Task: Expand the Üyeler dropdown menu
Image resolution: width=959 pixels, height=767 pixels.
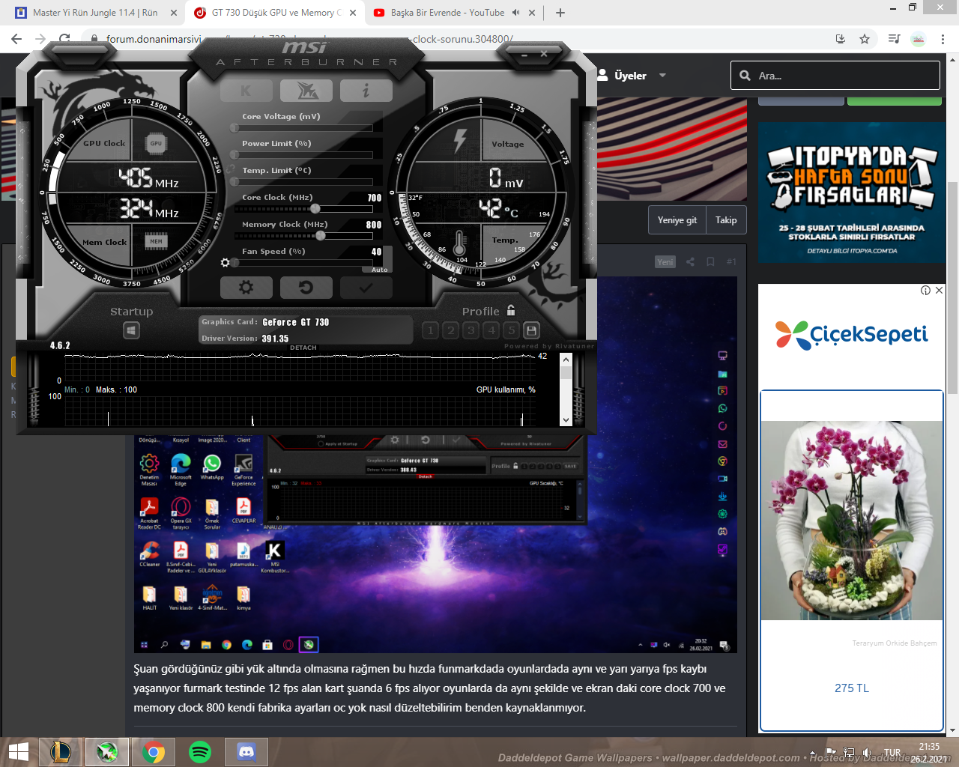Action: (662, 76)
